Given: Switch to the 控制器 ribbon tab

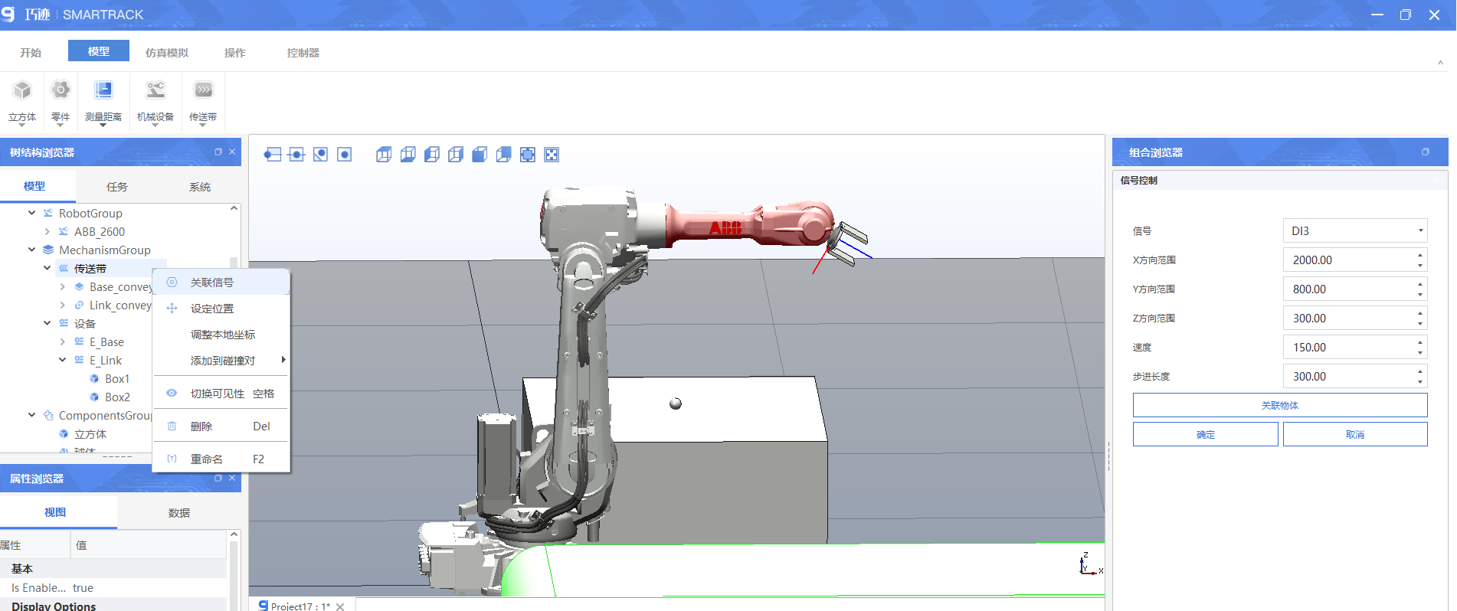Looking at the screenshot, I should coord(303,52).
